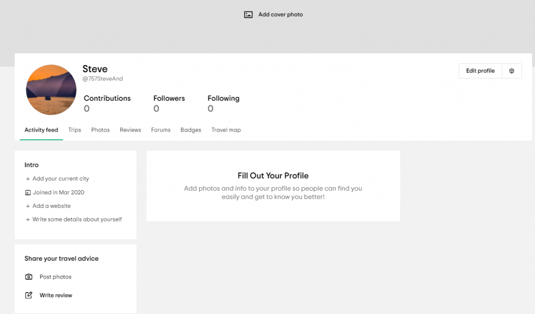Viewport: 535px width, 314px height.
Task: Switch to the Trips tab
Action: coord(74,130)
